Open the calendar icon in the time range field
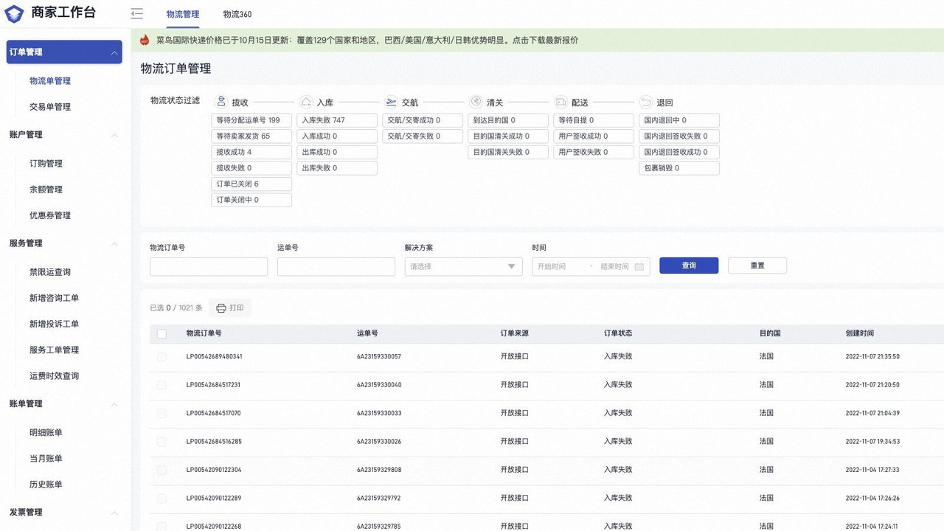This screenshot has height=531, width=944. (639, 266)
